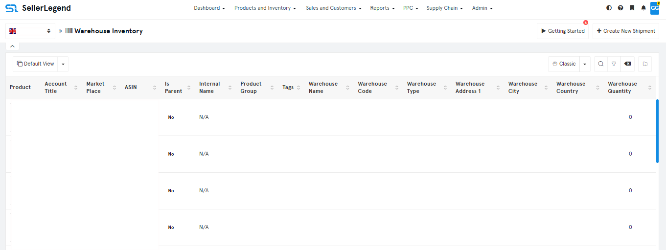Collapse the header panel chevron
The image size is (666, 250).
[13, 46]
